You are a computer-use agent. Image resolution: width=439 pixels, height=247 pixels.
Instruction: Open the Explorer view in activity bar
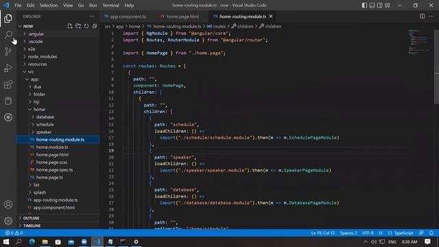click(x=8, y=19)
